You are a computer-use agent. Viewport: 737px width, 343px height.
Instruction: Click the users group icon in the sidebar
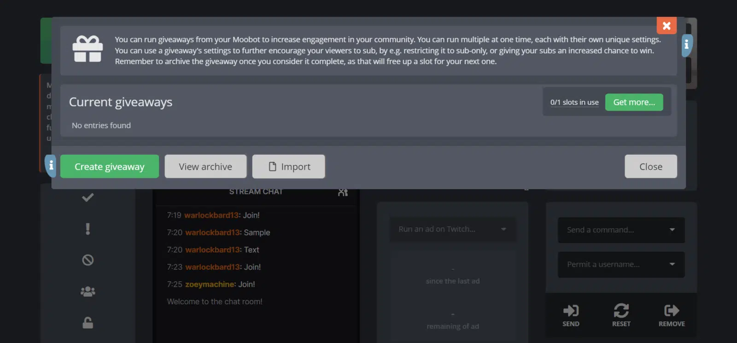tap(88, 291)
